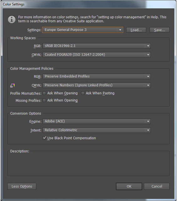This screenshot has height=201, width=177.
Task: Check the Ask When Pasting box
Action: point(83,93)
